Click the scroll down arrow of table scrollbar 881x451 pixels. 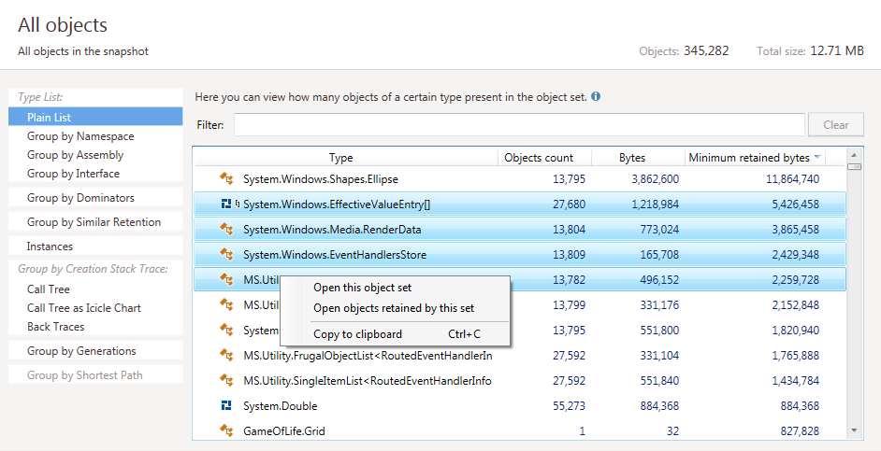pos(854,430)
